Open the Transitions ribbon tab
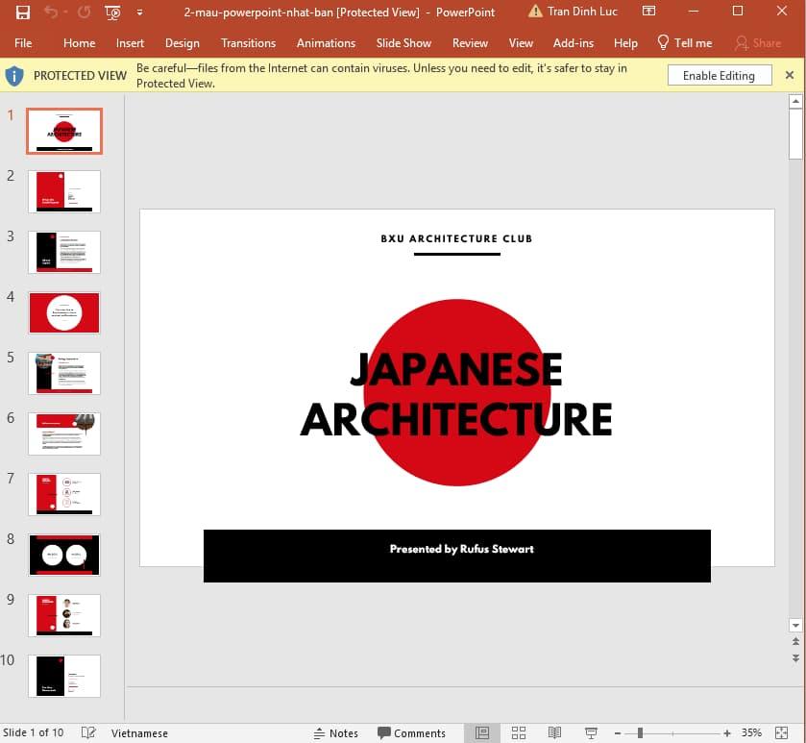 [248, 43]
